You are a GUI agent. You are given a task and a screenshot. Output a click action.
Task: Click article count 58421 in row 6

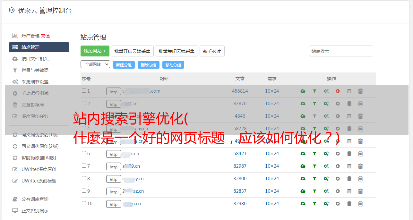240,154
